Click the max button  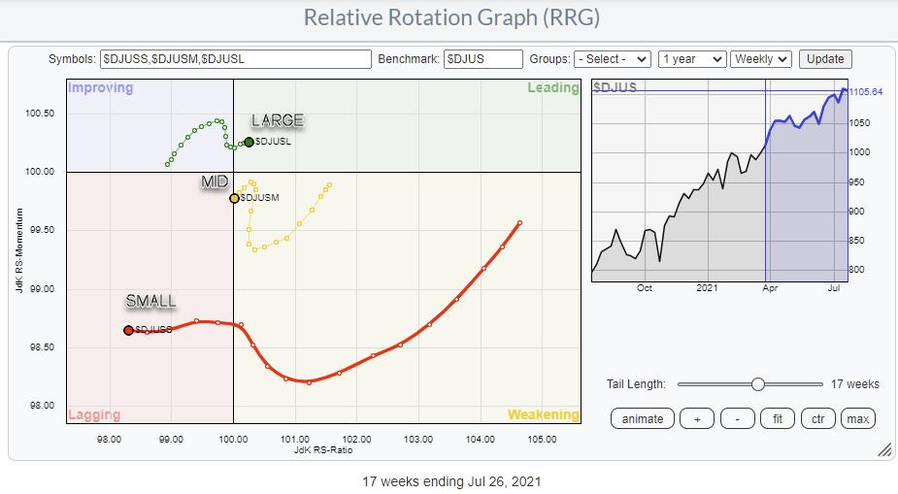point(857,418)
